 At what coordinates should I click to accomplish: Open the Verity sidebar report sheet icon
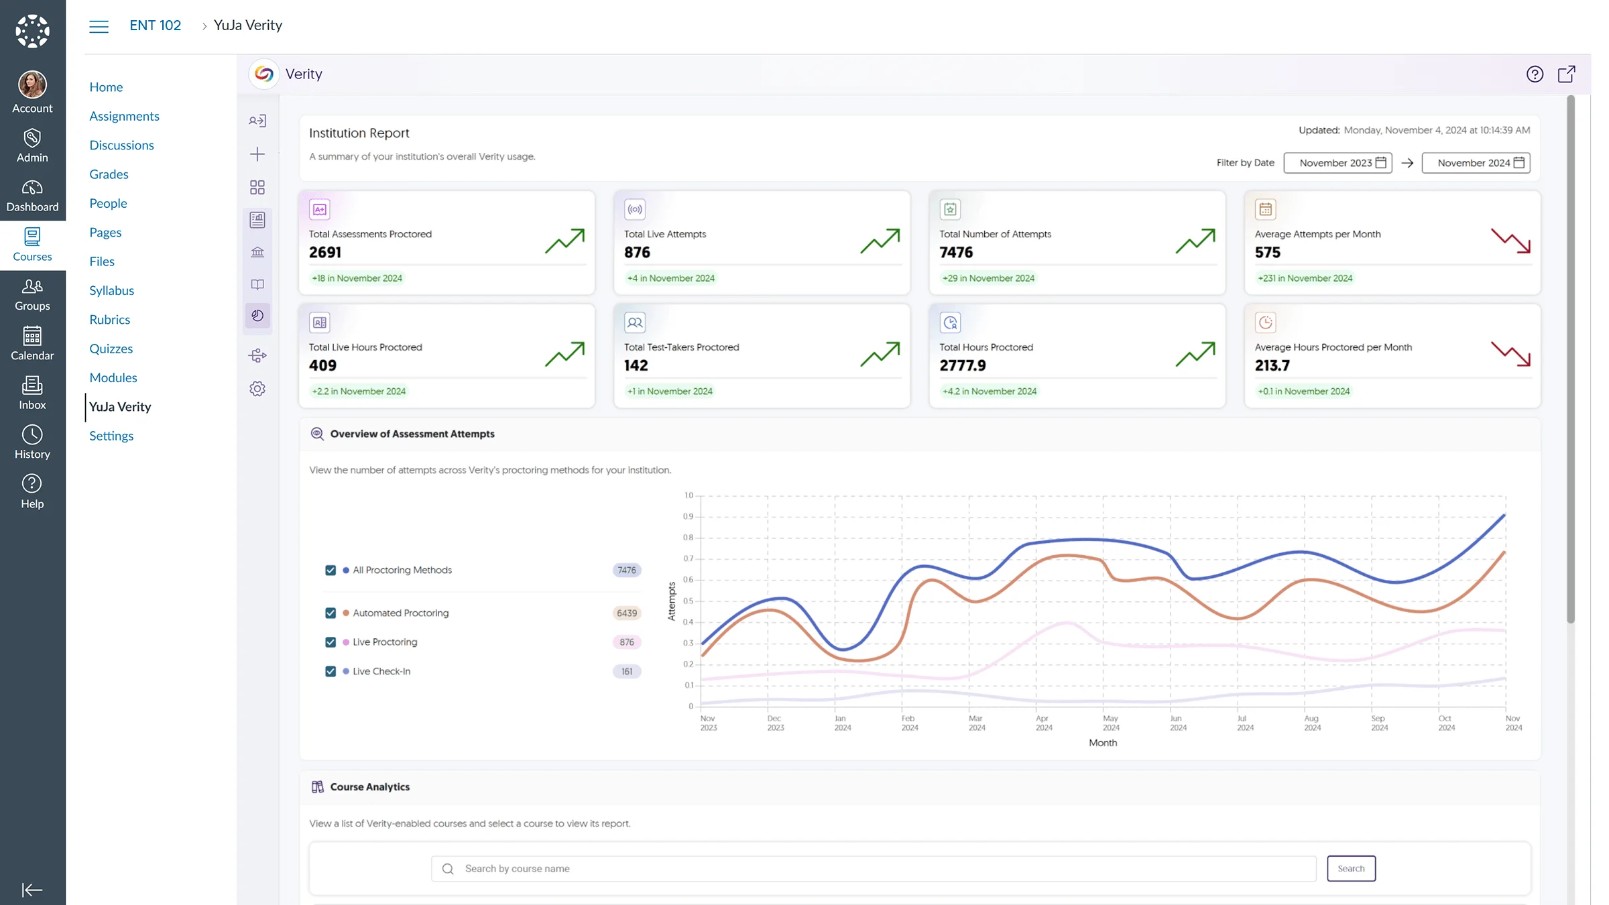point(257,220)
